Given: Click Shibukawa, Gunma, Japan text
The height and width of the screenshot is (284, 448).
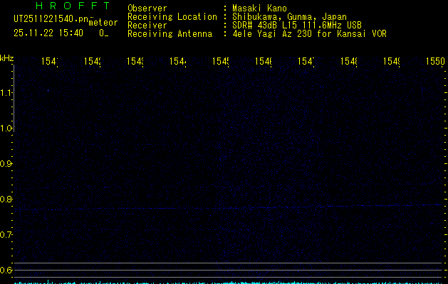Looking at the screenshot, I should click(289, 17).
